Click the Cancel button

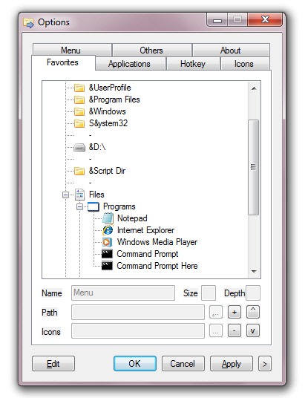pyautogui.click(x=183, y=364)
